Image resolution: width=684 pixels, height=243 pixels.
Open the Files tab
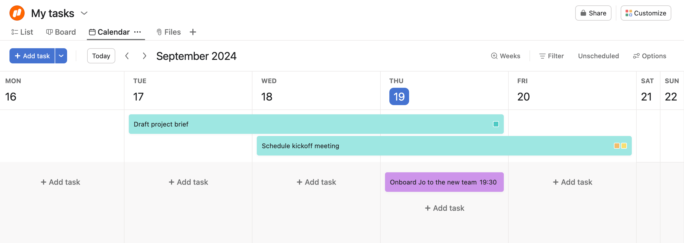pos(169,32)
